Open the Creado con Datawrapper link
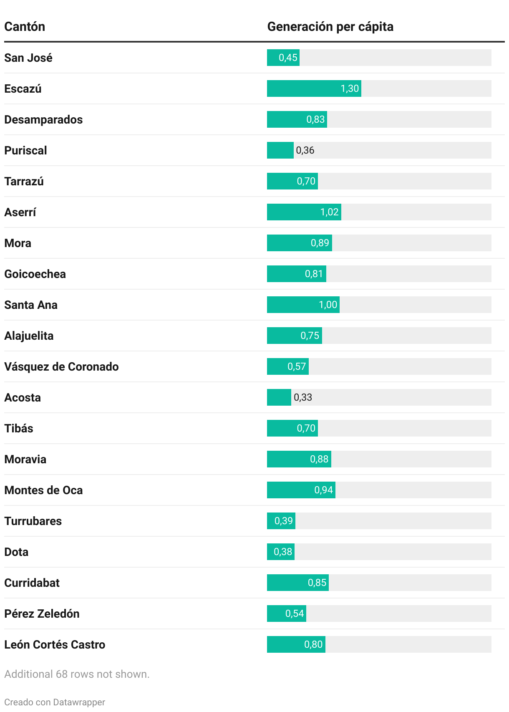Screen dimensions: 509x712 coord(55,702)
